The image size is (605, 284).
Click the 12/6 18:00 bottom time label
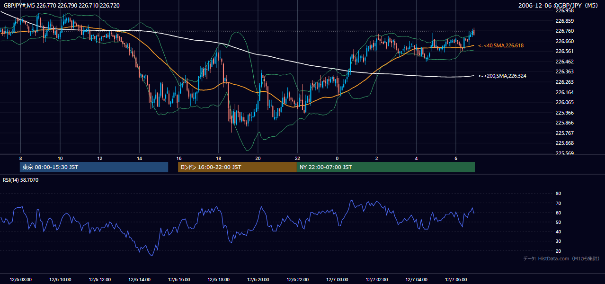tap(218, 280)
